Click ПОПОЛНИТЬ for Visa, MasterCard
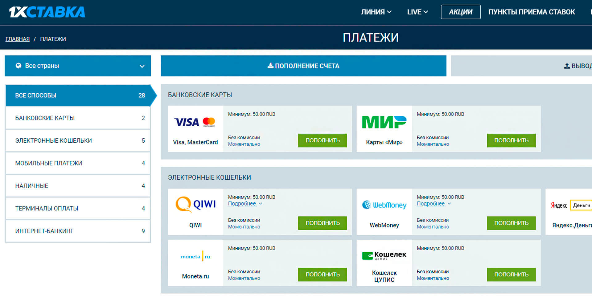Viewport: 592px width, 301px height. coord(323,140)
